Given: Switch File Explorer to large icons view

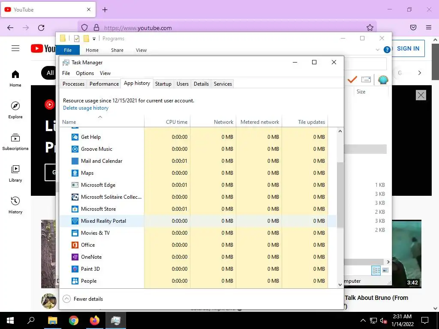Looking at the screenshot, I should point(385,270).
